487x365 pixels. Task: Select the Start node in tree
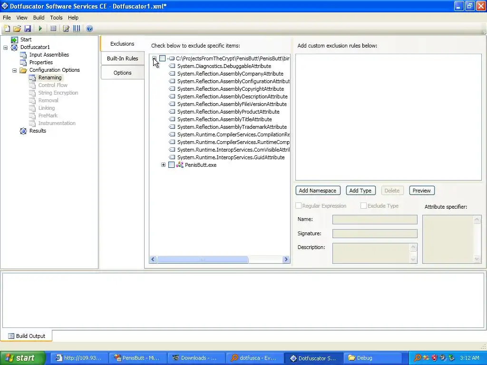26,39
